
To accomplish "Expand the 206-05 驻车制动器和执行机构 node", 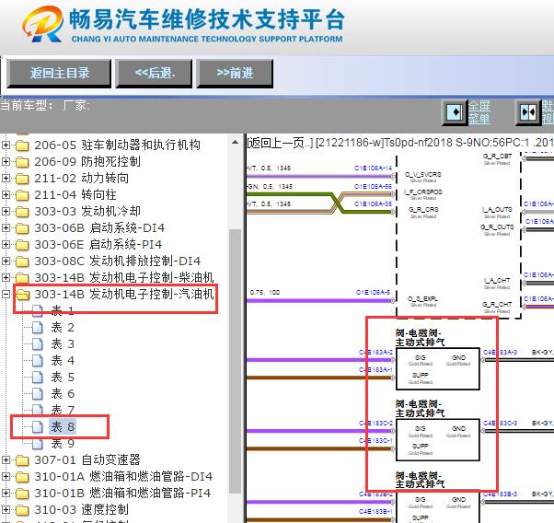I will point(6,145).
